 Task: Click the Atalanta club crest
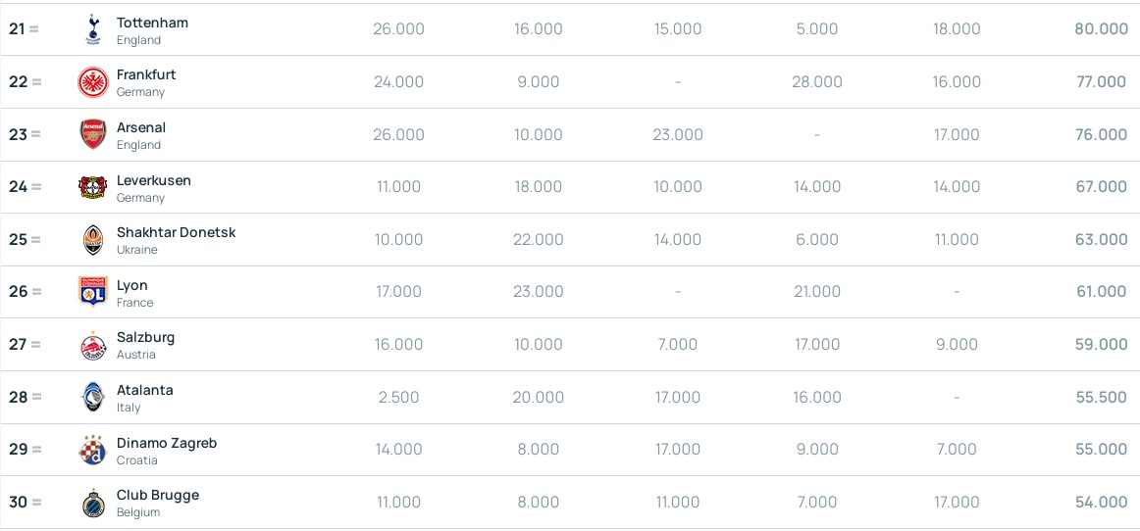(93, 397)
